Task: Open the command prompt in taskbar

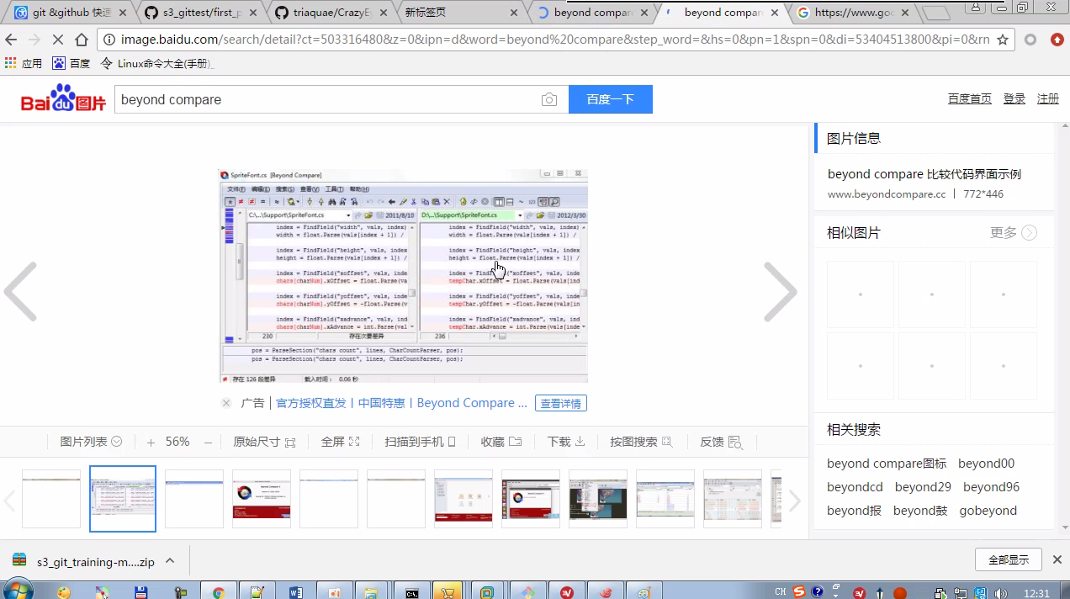Action: (411, 592)
